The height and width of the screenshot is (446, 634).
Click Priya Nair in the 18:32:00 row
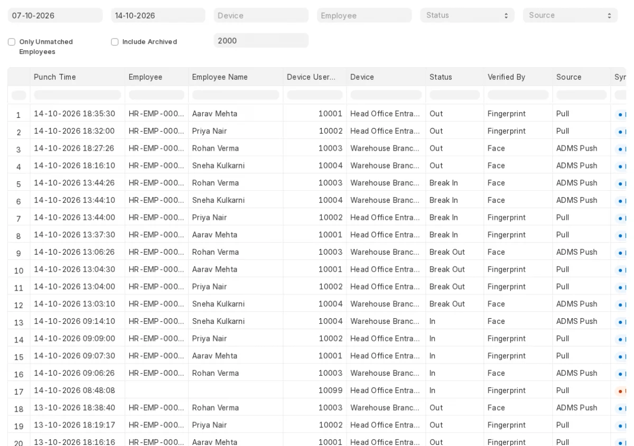pos(209,131)
